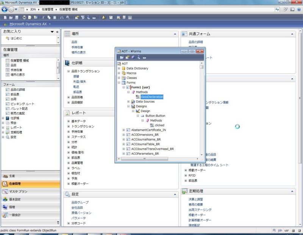Select ACOJournalTable_BR form in AOT
Image resolution: width=303 pixels, height=235 pixels.
tap(145, 144)
